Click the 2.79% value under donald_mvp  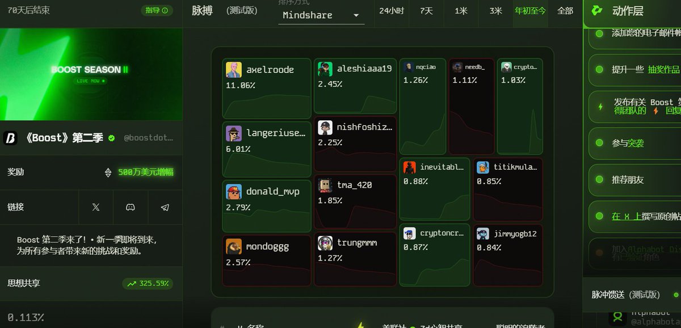pyautogui.click(x=238, y=208)
